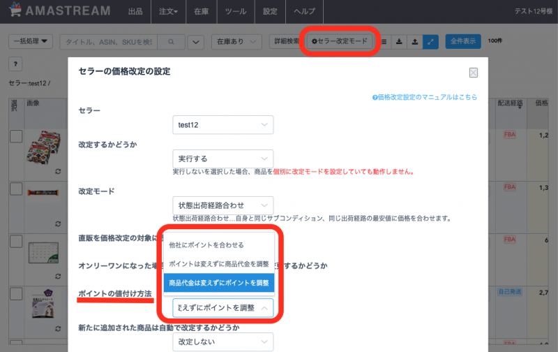The image size is (558, 352).
Task: Click refresh icon under third product image
Action: point(58,276)
